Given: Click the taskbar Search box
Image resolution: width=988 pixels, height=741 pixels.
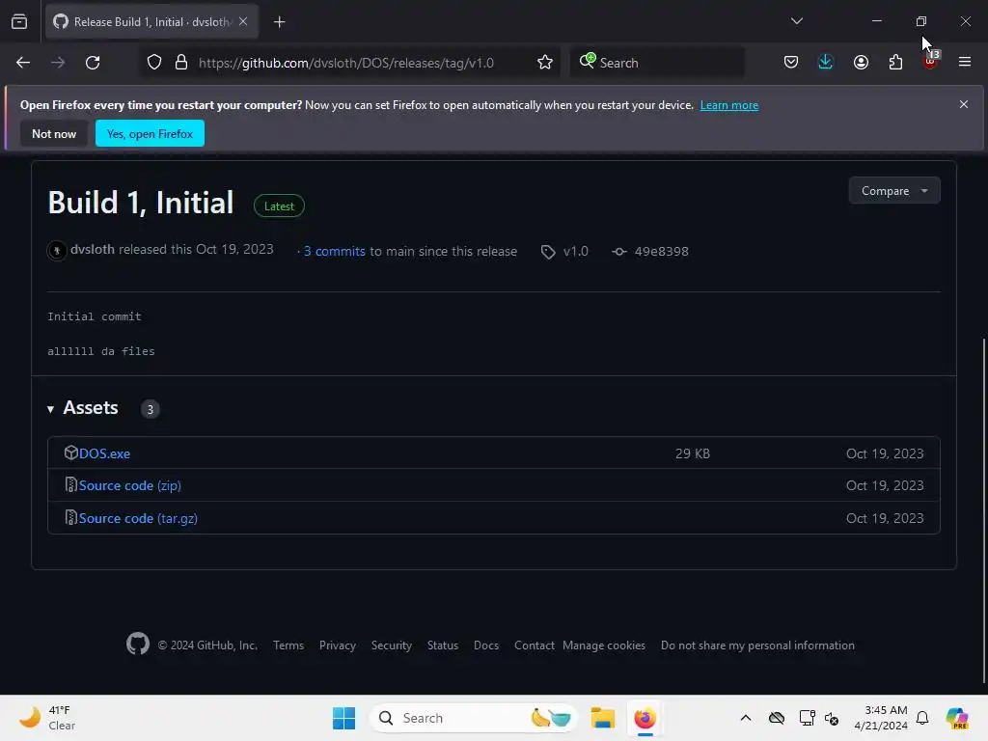Looking at the screenshot, I should 473,718.
